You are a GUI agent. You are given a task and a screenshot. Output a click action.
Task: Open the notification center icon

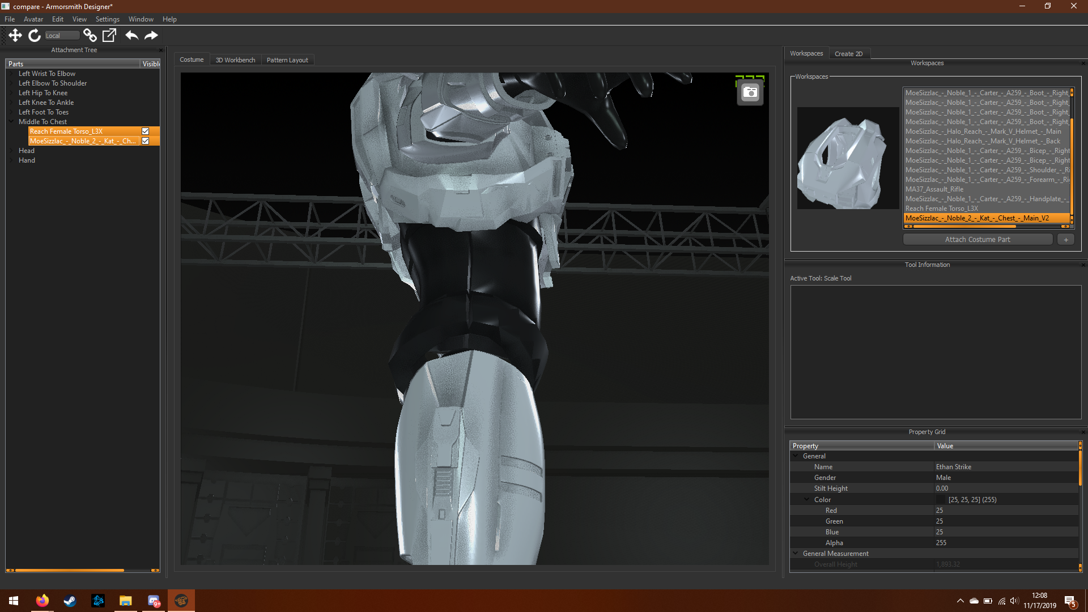tap(1070, 601)
